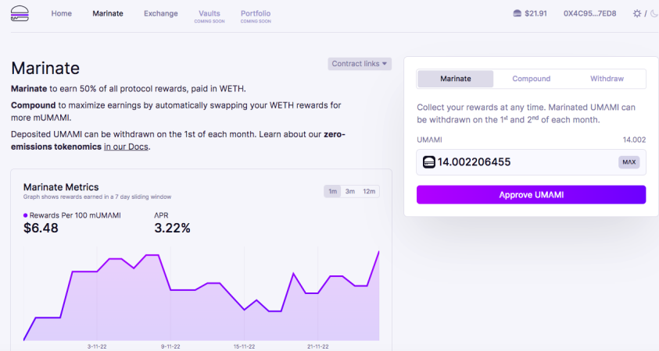
Task: Click the Rewards Per 100 mUMAMI legend dot
Action: (x=25, y=215)
